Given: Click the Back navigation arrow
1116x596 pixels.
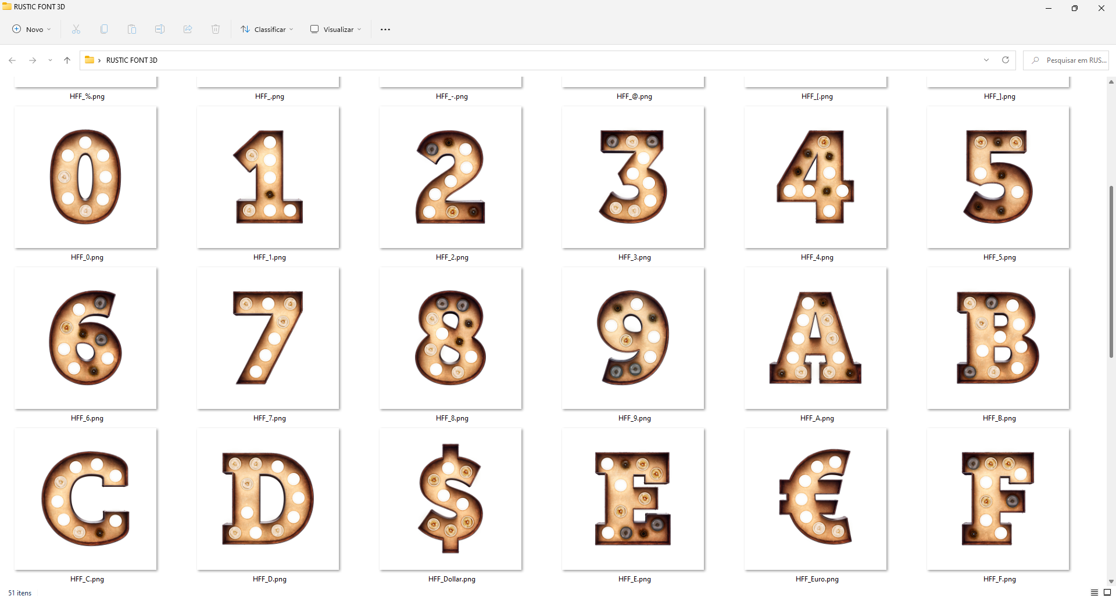Looking at the screenshot, I should tap(12, 60).
